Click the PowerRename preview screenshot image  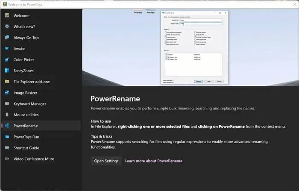coord(191,47)
